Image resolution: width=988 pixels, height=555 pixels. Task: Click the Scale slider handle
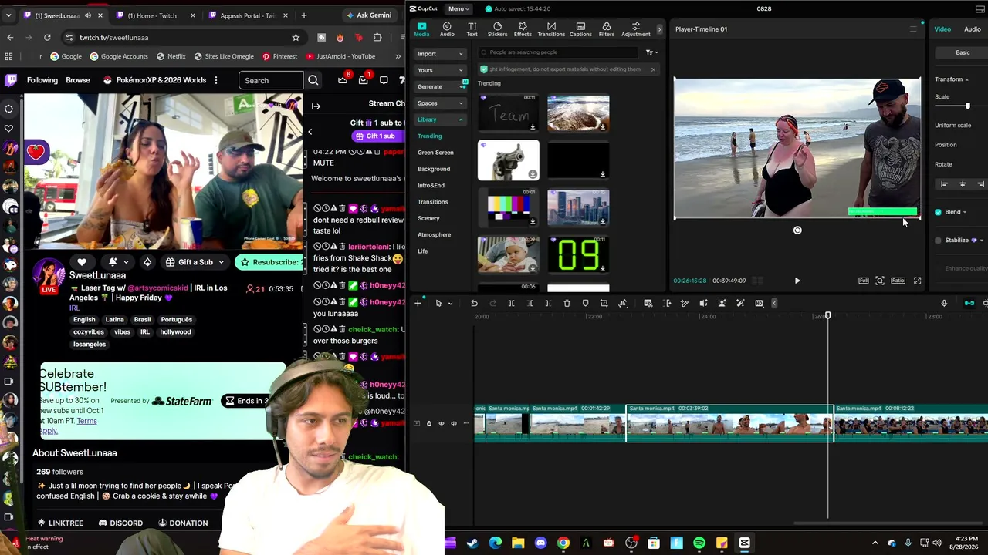[967, 106]
